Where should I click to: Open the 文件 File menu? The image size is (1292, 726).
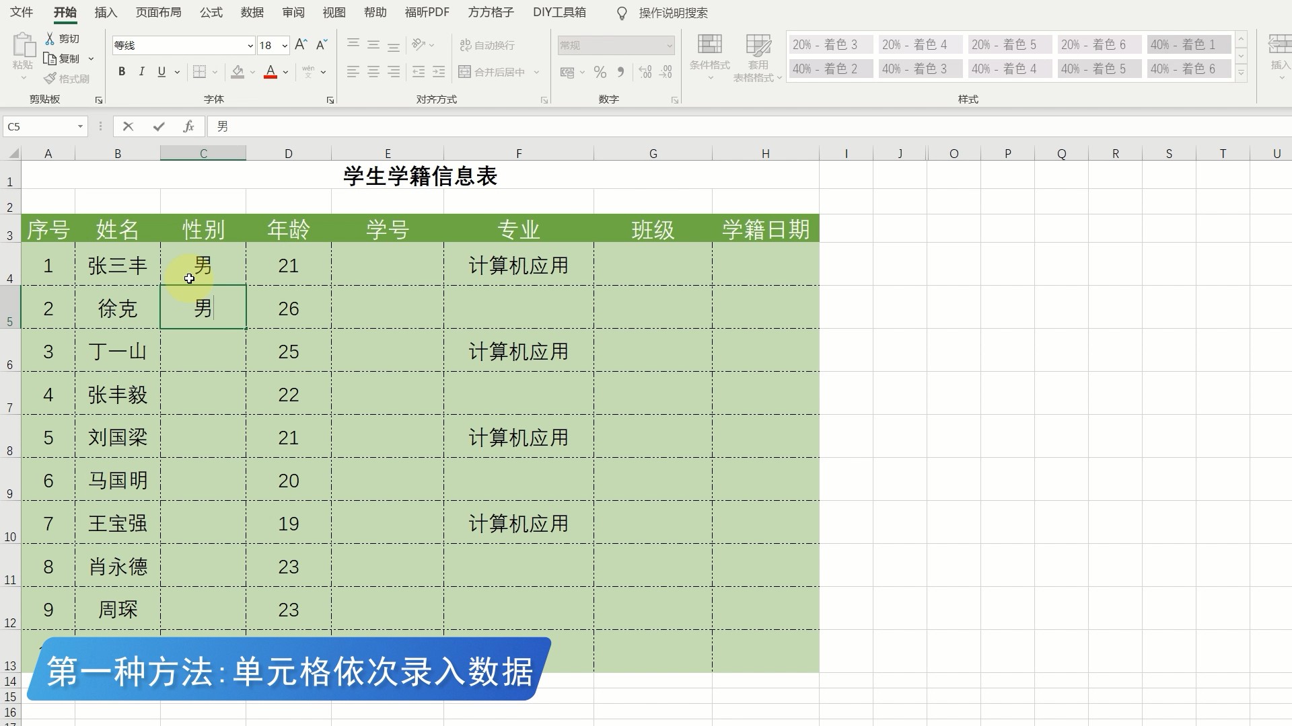click(22, 13)
